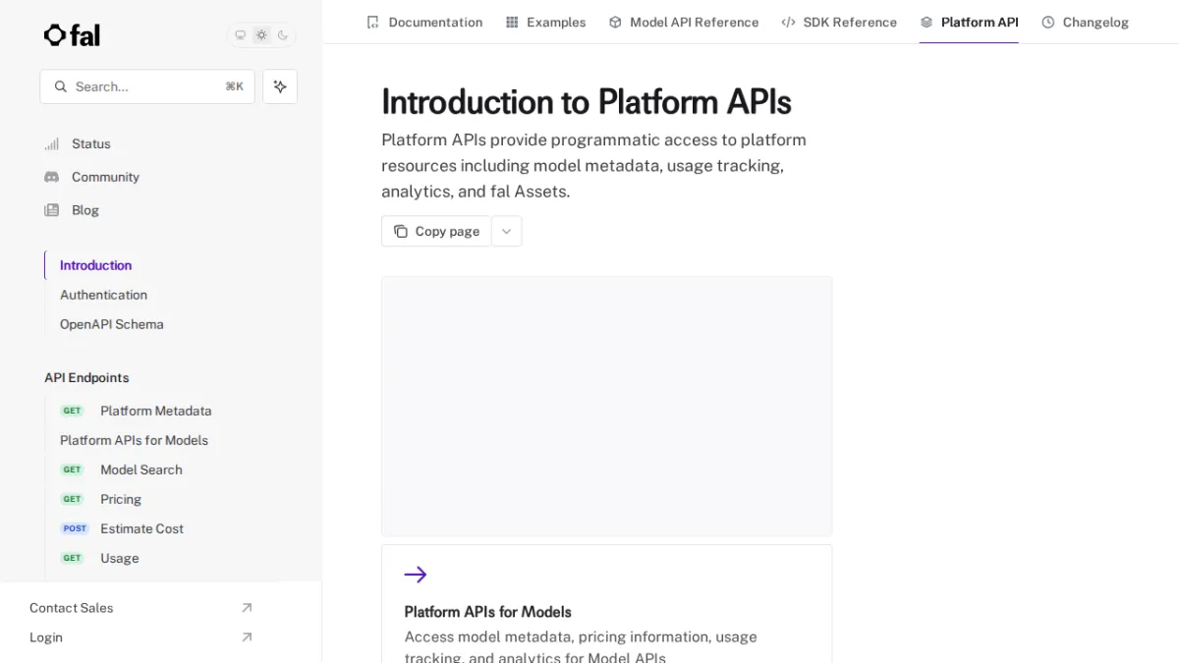Open the OpenAPI Schema page
The height and width of the screenshot is (663, 1179).
pyautogui.click(x=111, y=324)
